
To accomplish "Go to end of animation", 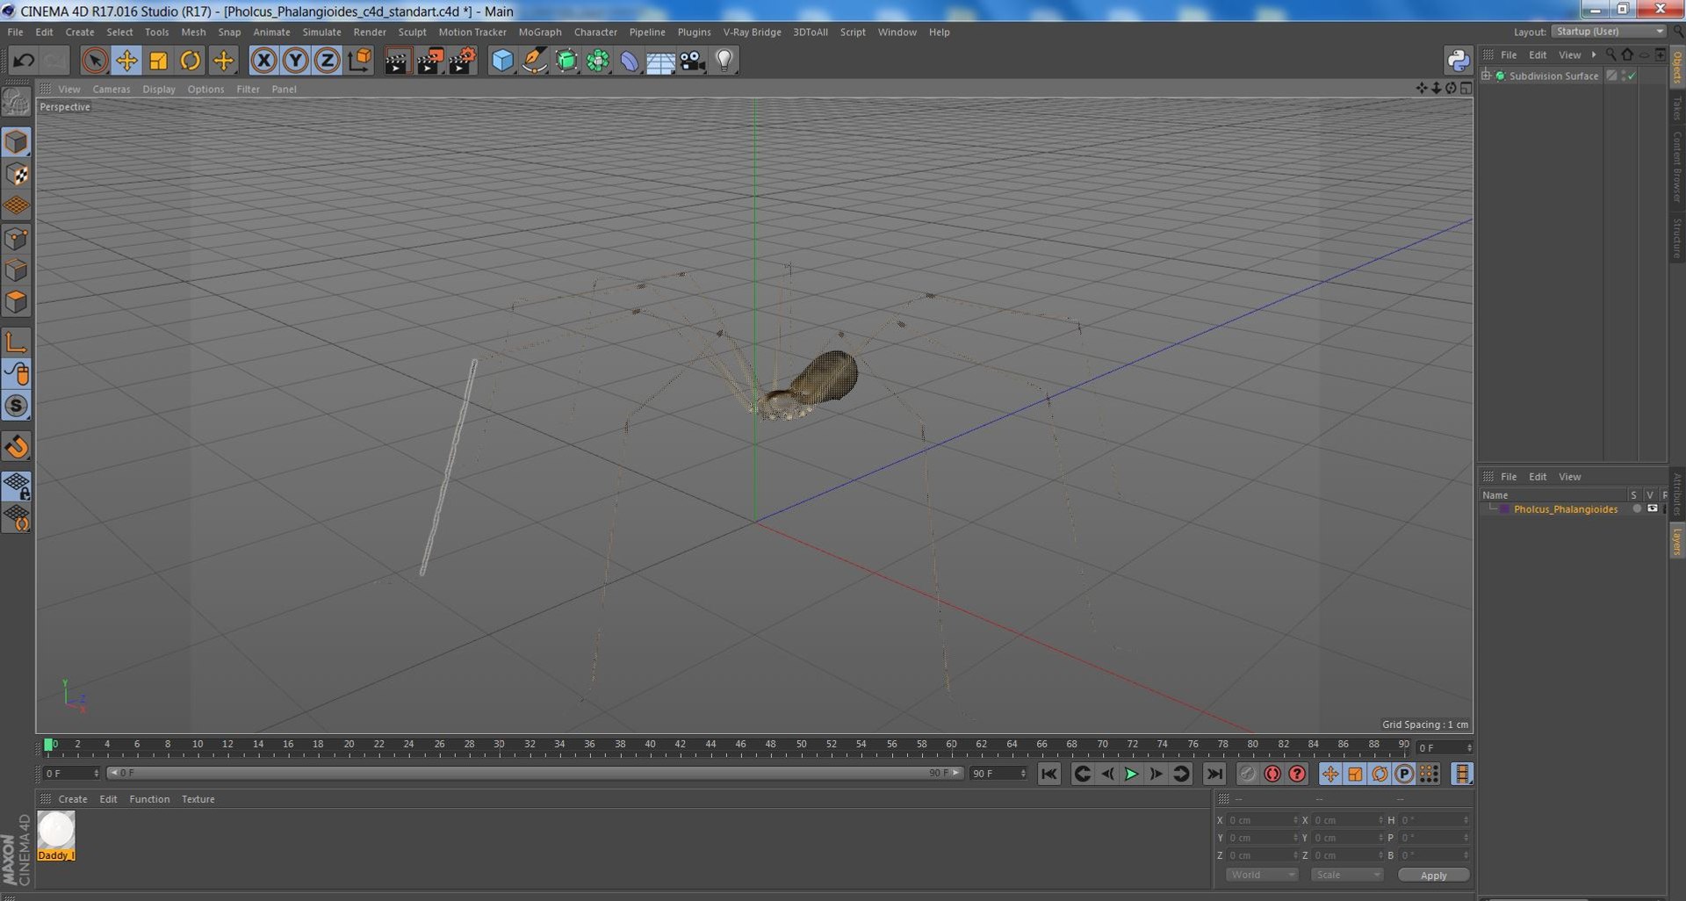I will (x=1214, y=774).
